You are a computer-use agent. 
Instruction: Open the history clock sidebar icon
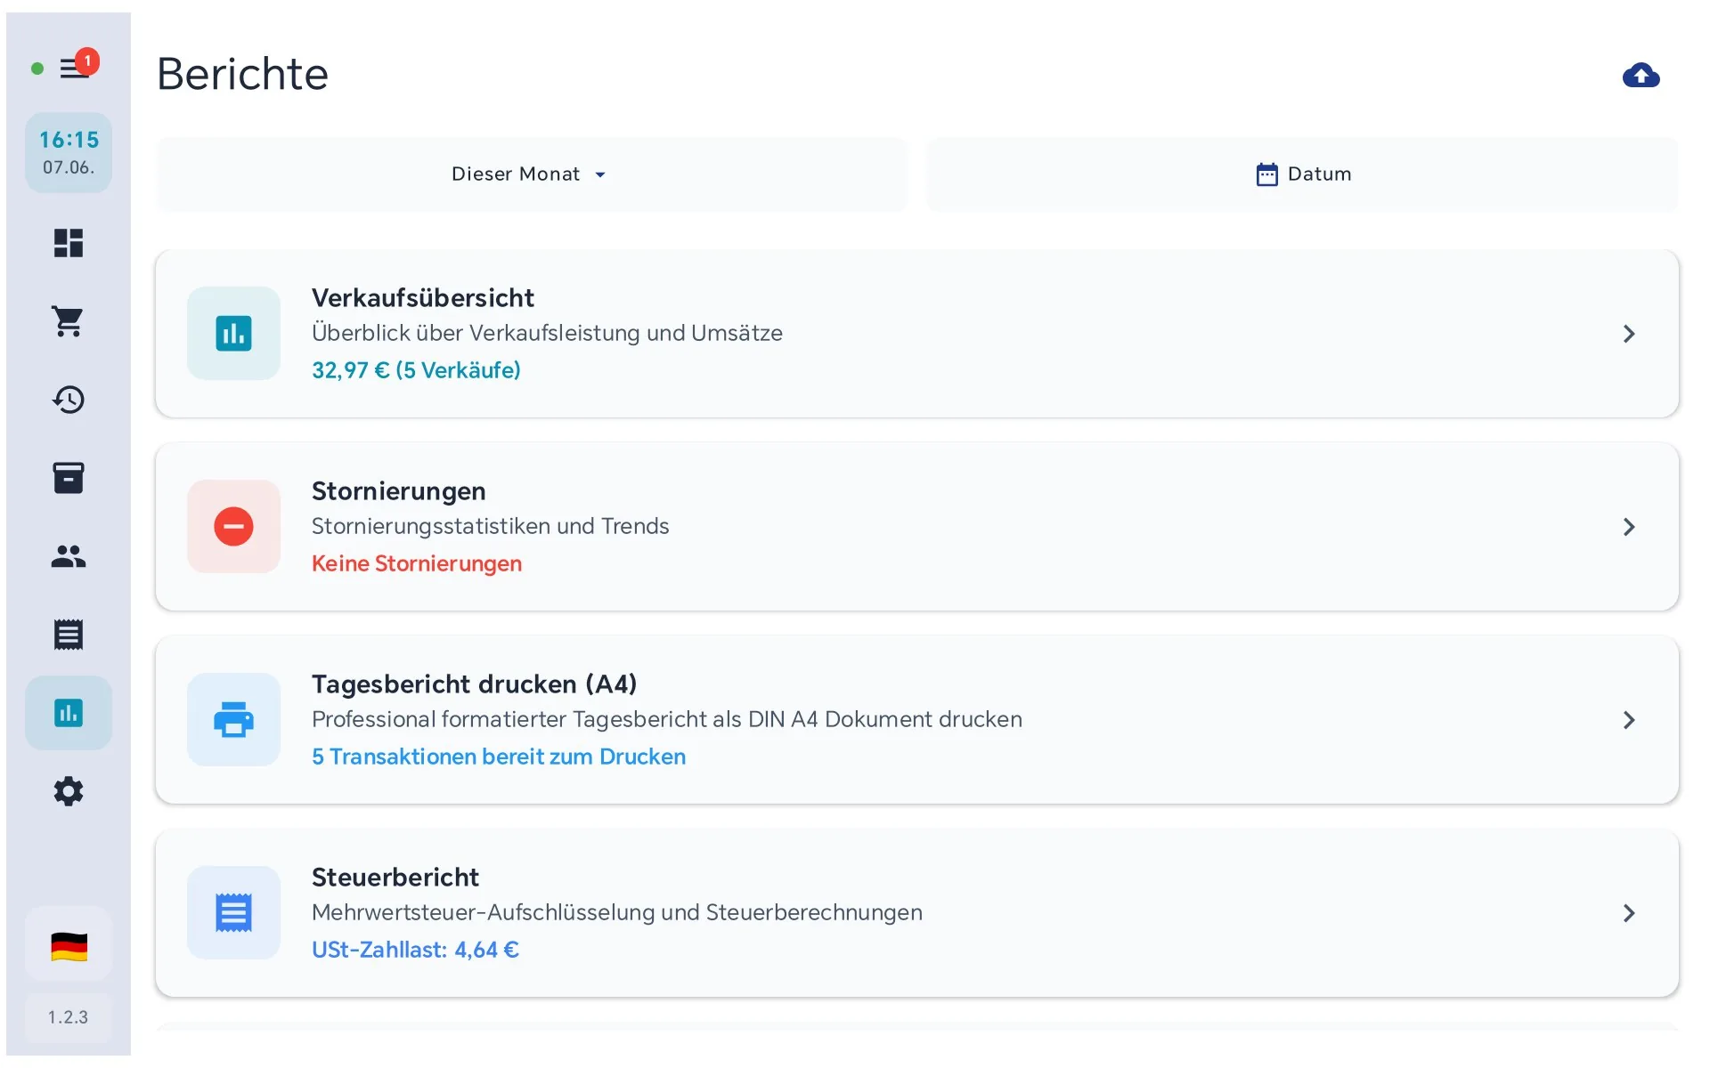(69, 400)
